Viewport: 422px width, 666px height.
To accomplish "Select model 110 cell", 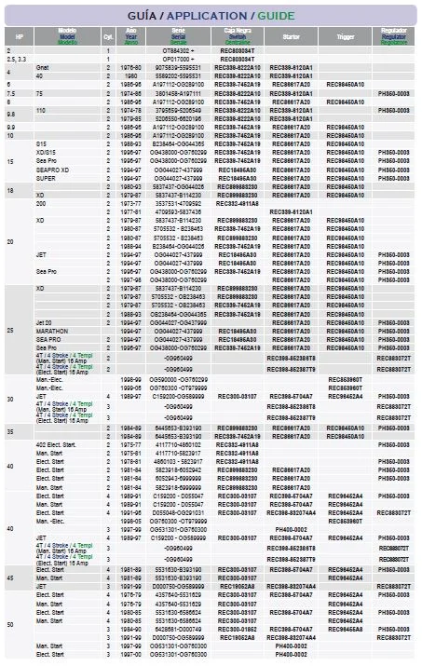I will tap(68, 111).
